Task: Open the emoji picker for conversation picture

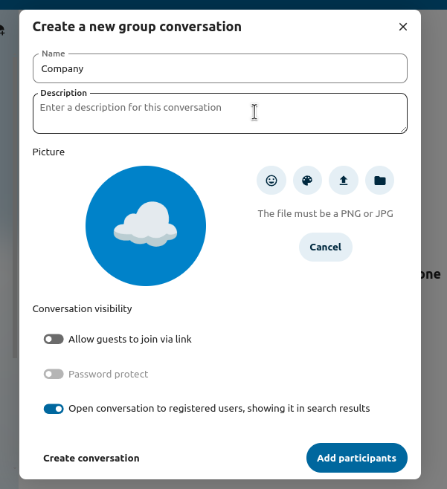Action: click(x=271, y=180)
